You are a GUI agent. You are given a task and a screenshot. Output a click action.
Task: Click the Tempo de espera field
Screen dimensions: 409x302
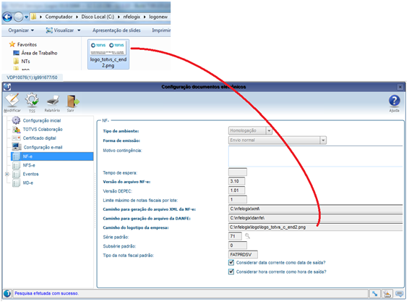pos(237,172)
